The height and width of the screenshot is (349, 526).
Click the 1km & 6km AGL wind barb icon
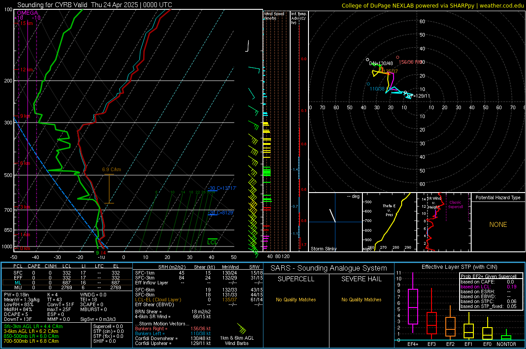click(241, 329)
